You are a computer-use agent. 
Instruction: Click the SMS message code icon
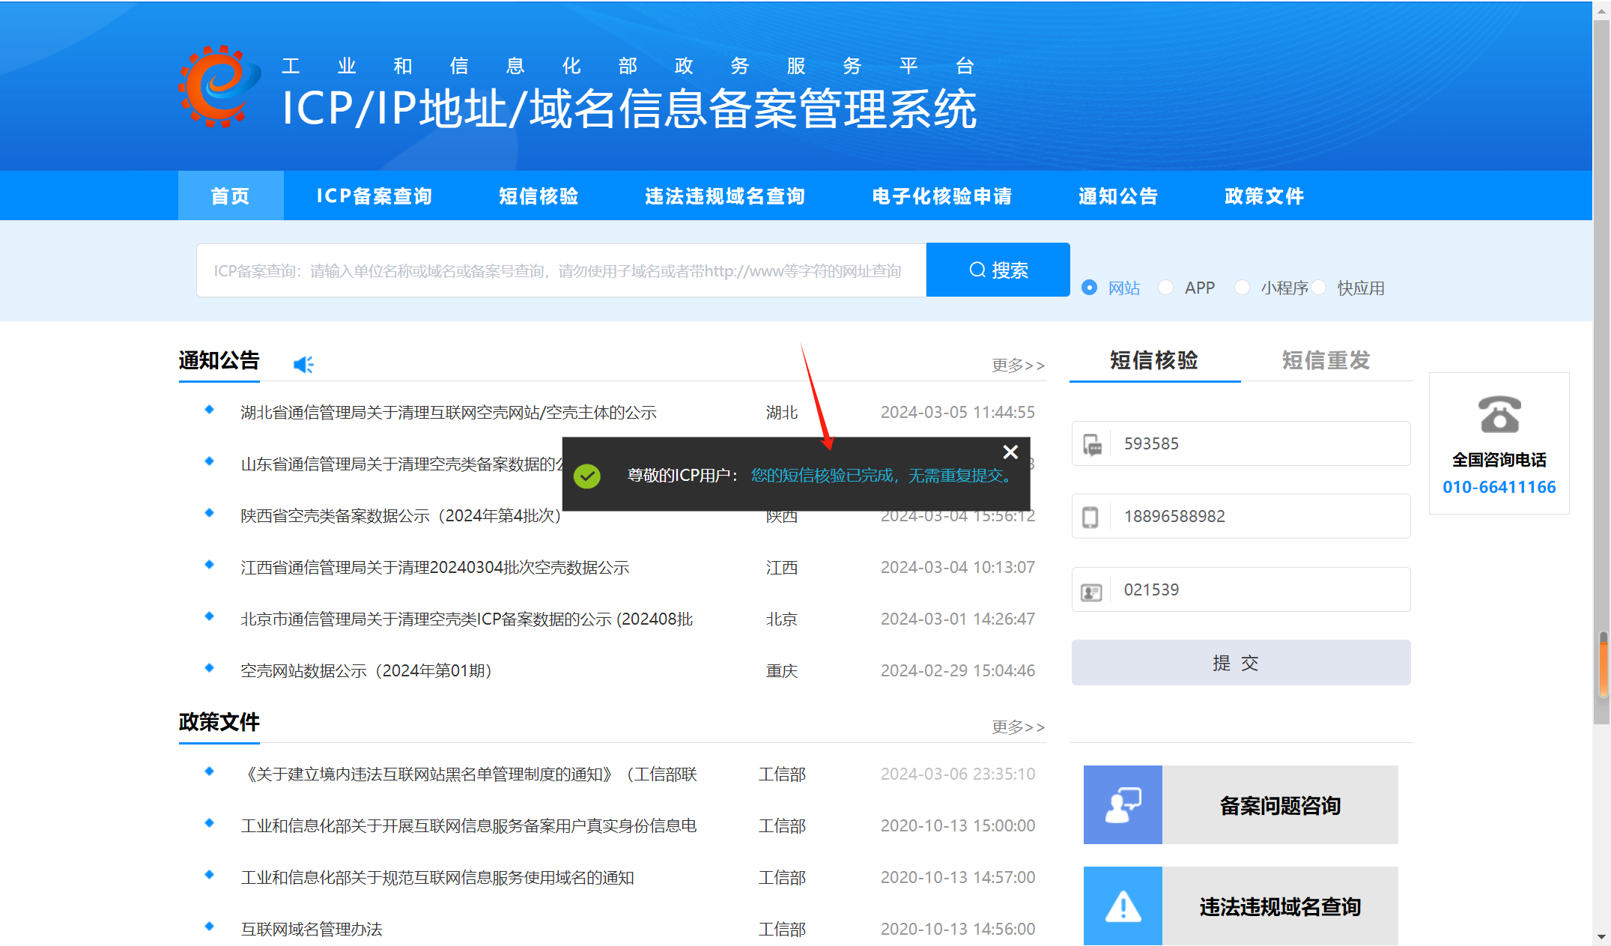click(x=1092, y=444)
